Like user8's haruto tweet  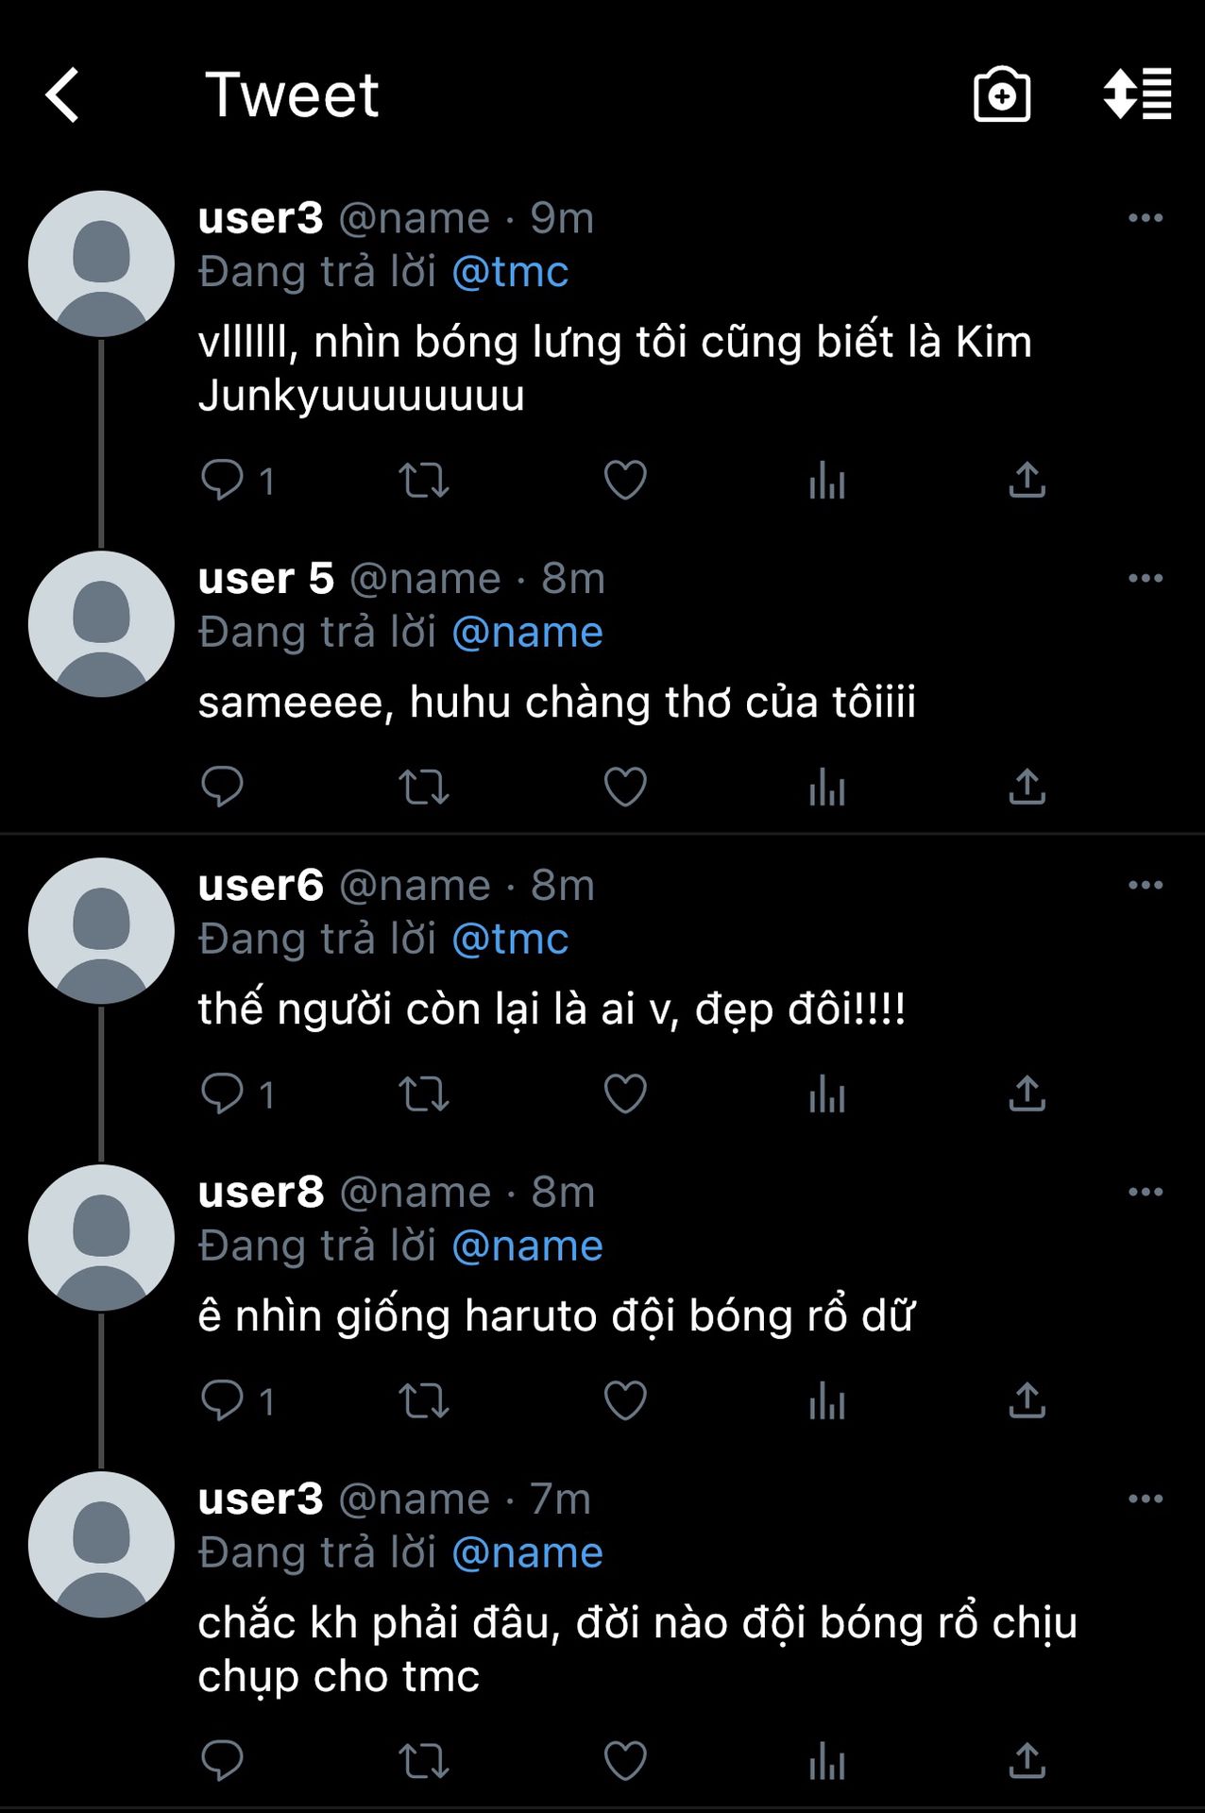coord(625,1400)
